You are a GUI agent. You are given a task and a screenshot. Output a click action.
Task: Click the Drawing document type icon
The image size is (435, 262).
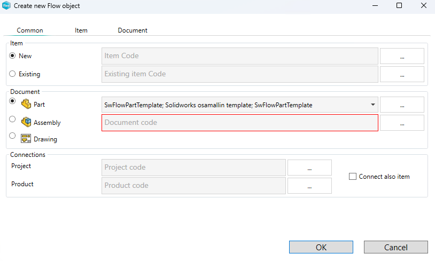pyautogui.click(x=26, y=139)
